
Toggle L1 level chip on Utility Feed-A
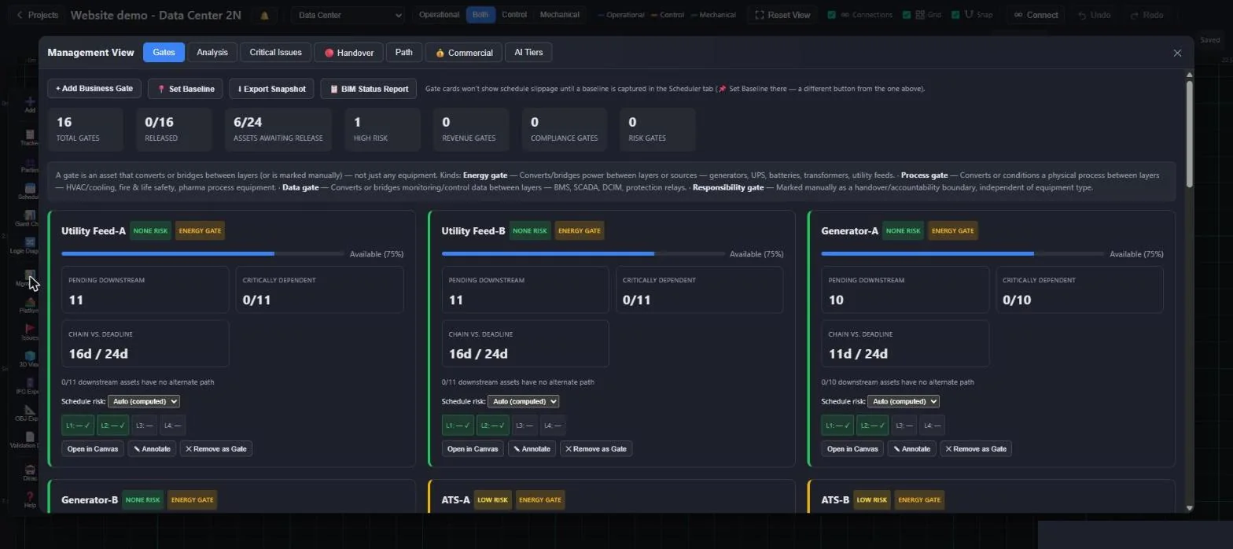[78, 426]
